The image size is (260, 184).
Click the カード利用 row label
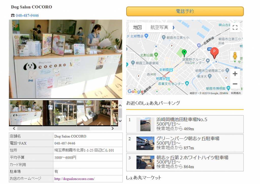pyautogui.click(x=31, y=165)
